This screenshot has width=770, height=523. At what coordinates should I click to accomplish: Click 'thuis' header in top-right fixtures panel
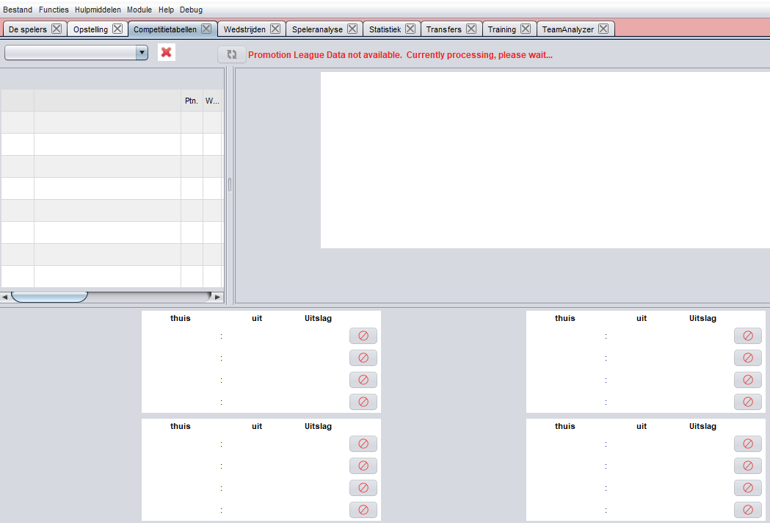[564, 318]
